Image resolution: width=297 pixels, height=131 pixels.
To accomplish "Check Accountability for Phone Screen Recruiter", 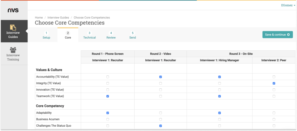I will pos(108,77).
